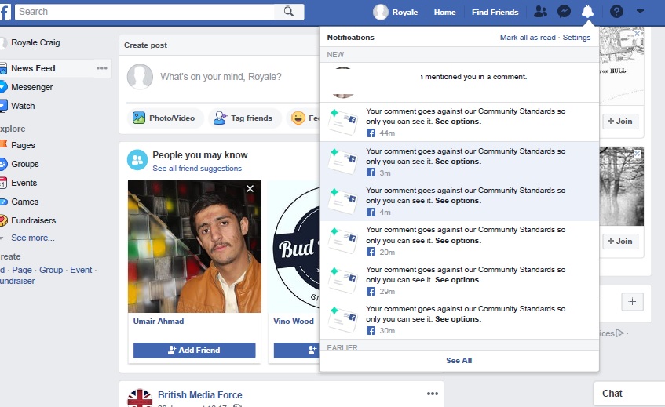This screenshot has width=665, height=407.
Task: Open the mentioned you in a comment notification
Action: [x=459, y=82]
